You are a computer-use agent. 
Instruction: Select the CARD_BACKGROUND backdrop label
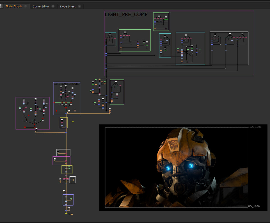click(67, 84)
